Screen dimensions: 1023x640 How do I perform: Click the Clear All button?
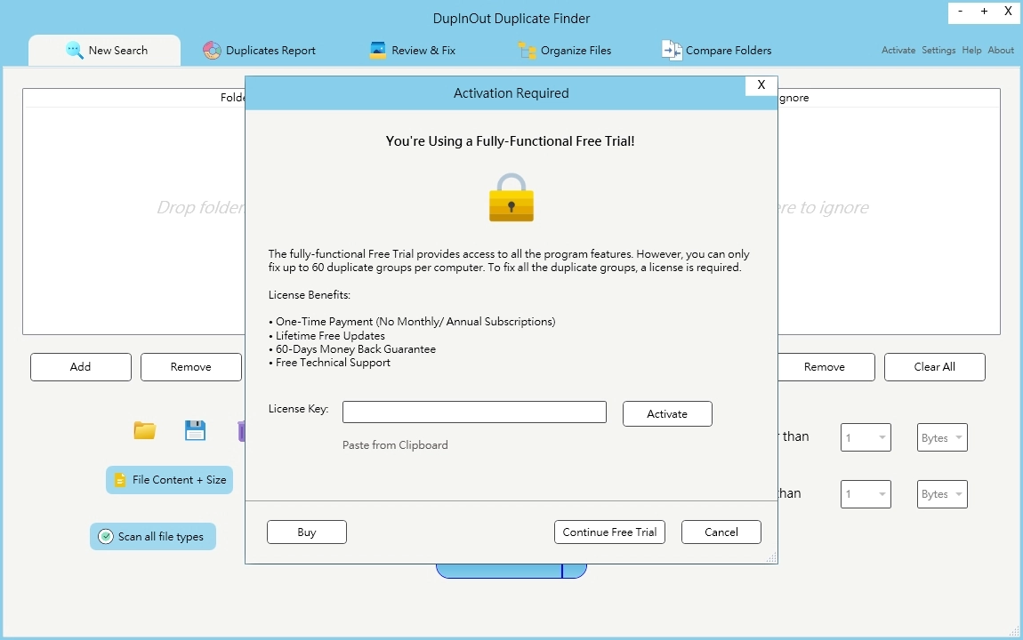click(935, 367)
